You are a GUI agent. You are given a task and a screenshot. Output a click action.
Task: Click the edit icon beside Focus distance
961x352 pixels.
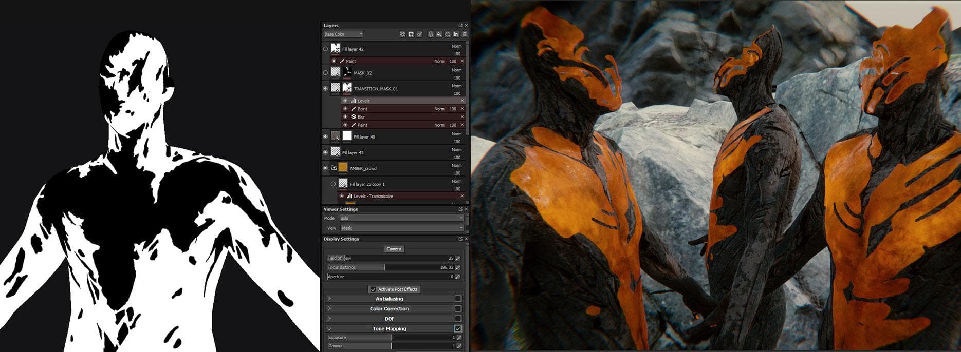(457, 267)
